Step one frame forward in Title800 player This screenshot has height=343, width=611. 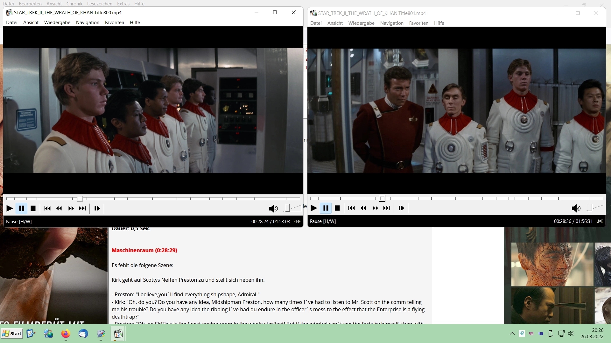coord(97,209)
